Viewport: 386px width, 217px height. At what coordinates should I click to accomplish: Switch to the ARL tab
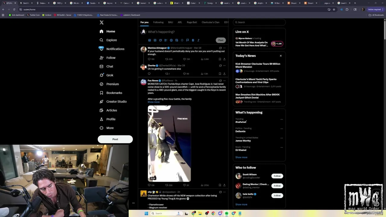click(180, 22)
